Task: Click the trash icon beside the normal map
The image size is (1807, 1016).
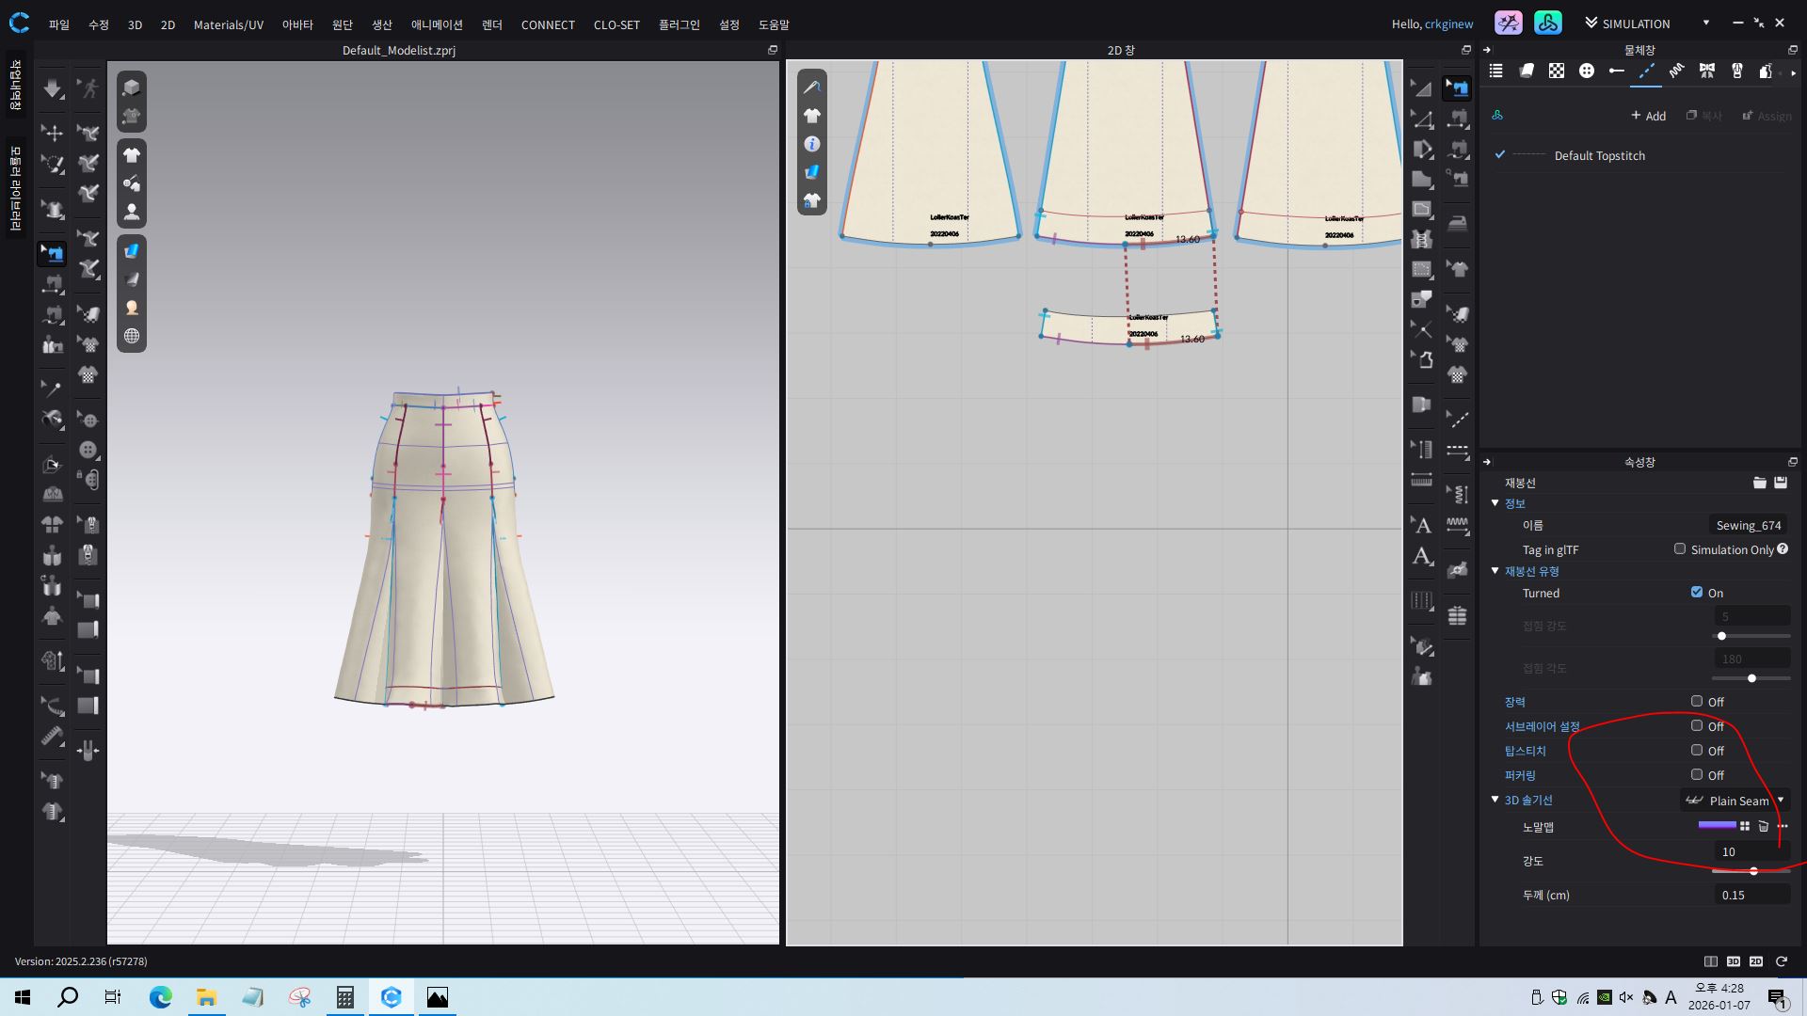Action: click(x=1764, y=826)
